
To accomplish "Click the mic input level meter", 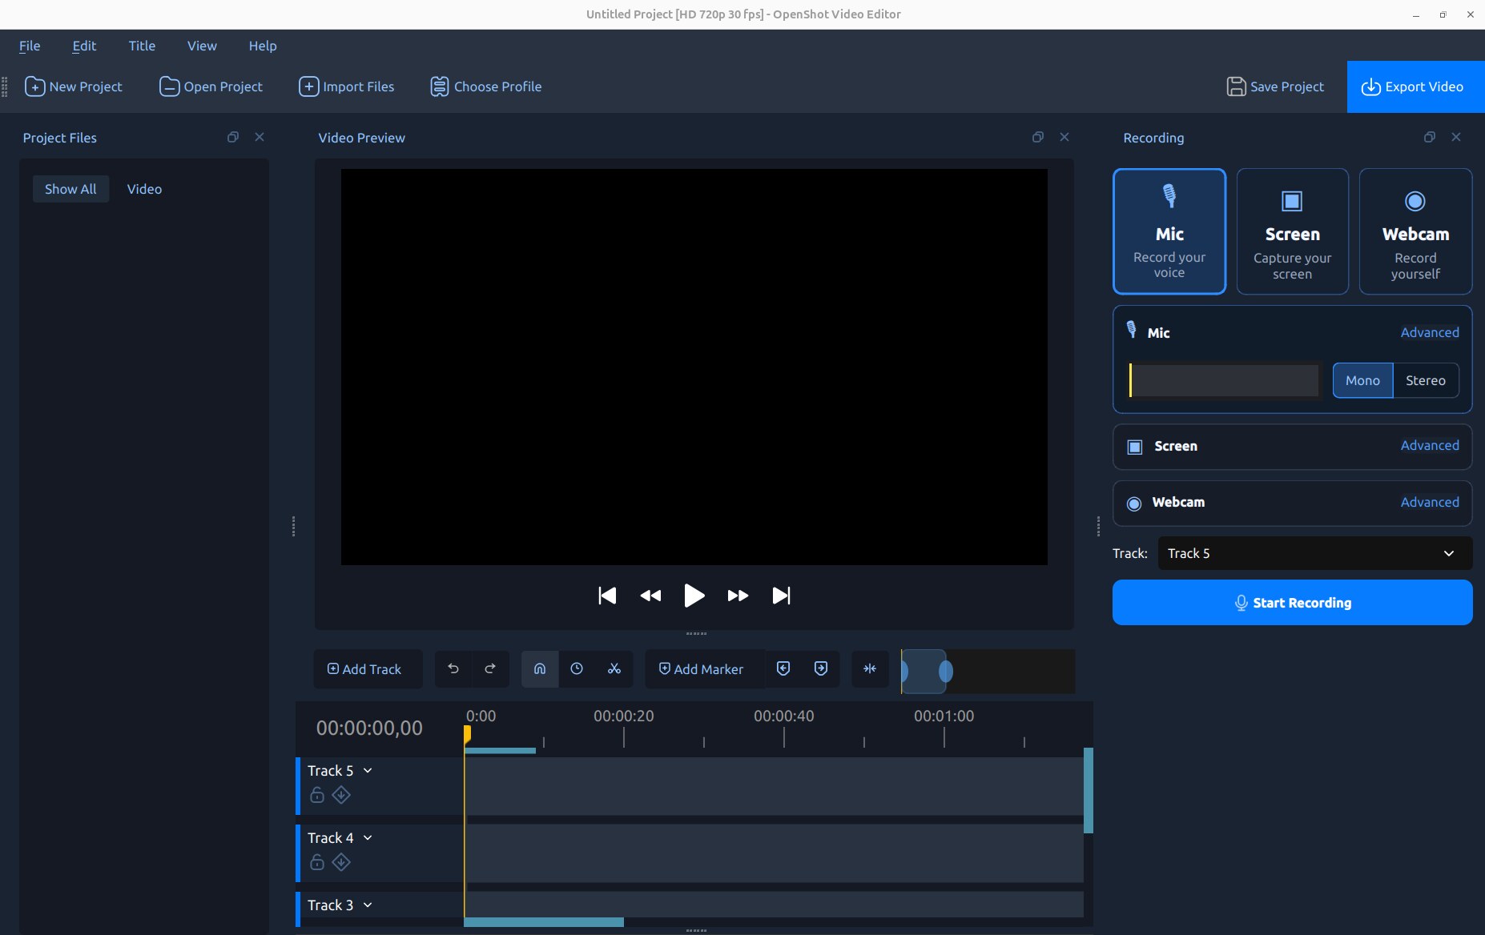I will [x=1224, y=380].
